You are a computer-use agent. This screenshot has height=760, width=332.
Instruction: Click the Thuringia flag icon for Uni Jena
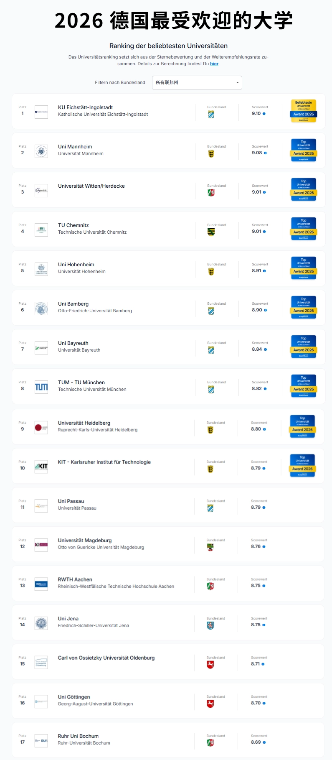[x=210, y=625]
